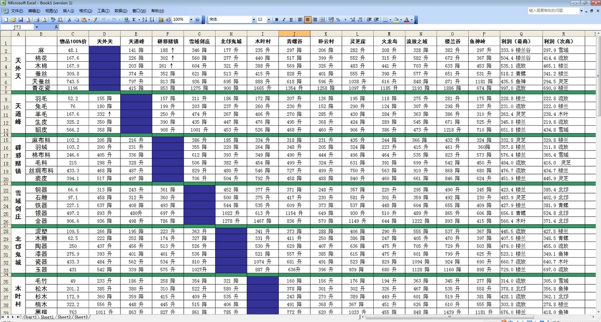Increase indent icon
This screenshot has height=322, width=601.
[376, 20]
